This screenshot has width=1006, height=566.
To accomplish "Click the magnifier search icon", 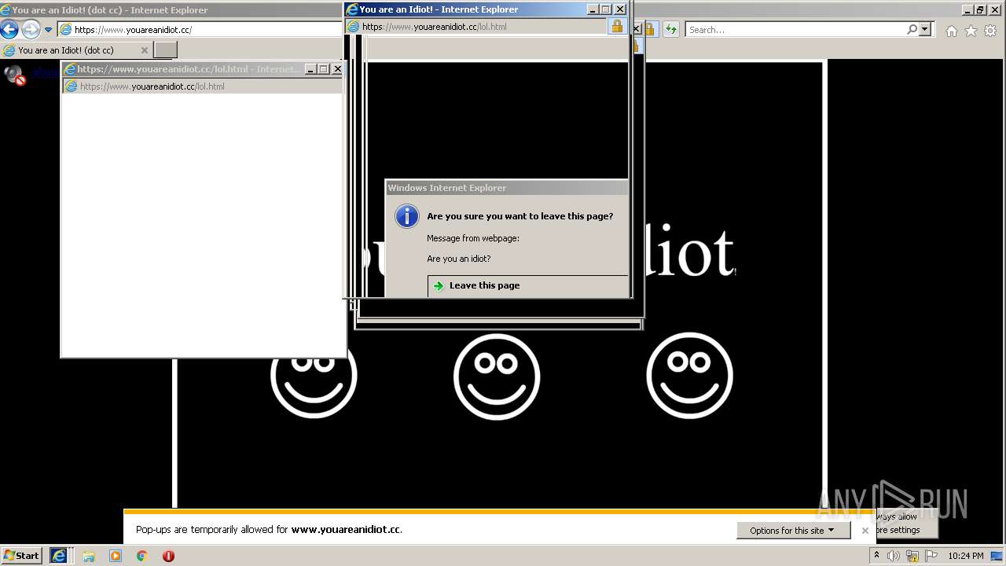I will (912, 29).
